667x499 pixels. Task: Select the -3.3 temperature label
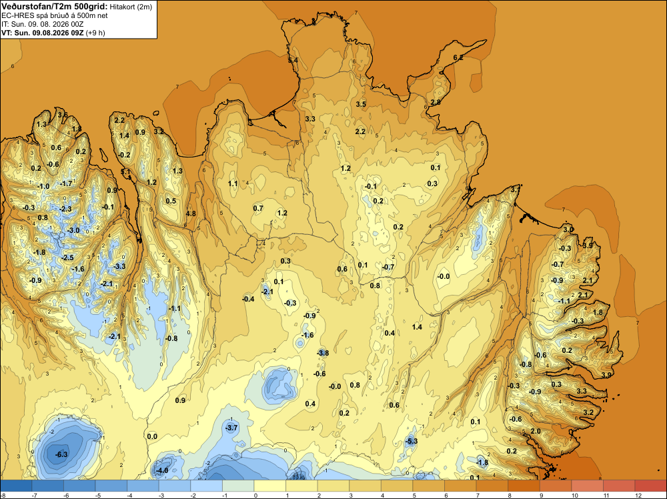tap(120, 266)
